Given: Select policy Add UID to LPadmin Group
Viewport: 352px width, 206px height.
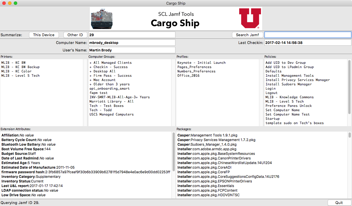Looking at the screenshot, I should (290, 67).
